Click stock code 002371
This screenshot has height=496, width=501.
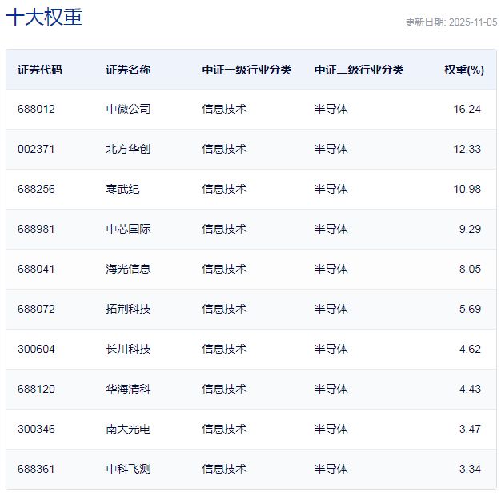[36, 149]
